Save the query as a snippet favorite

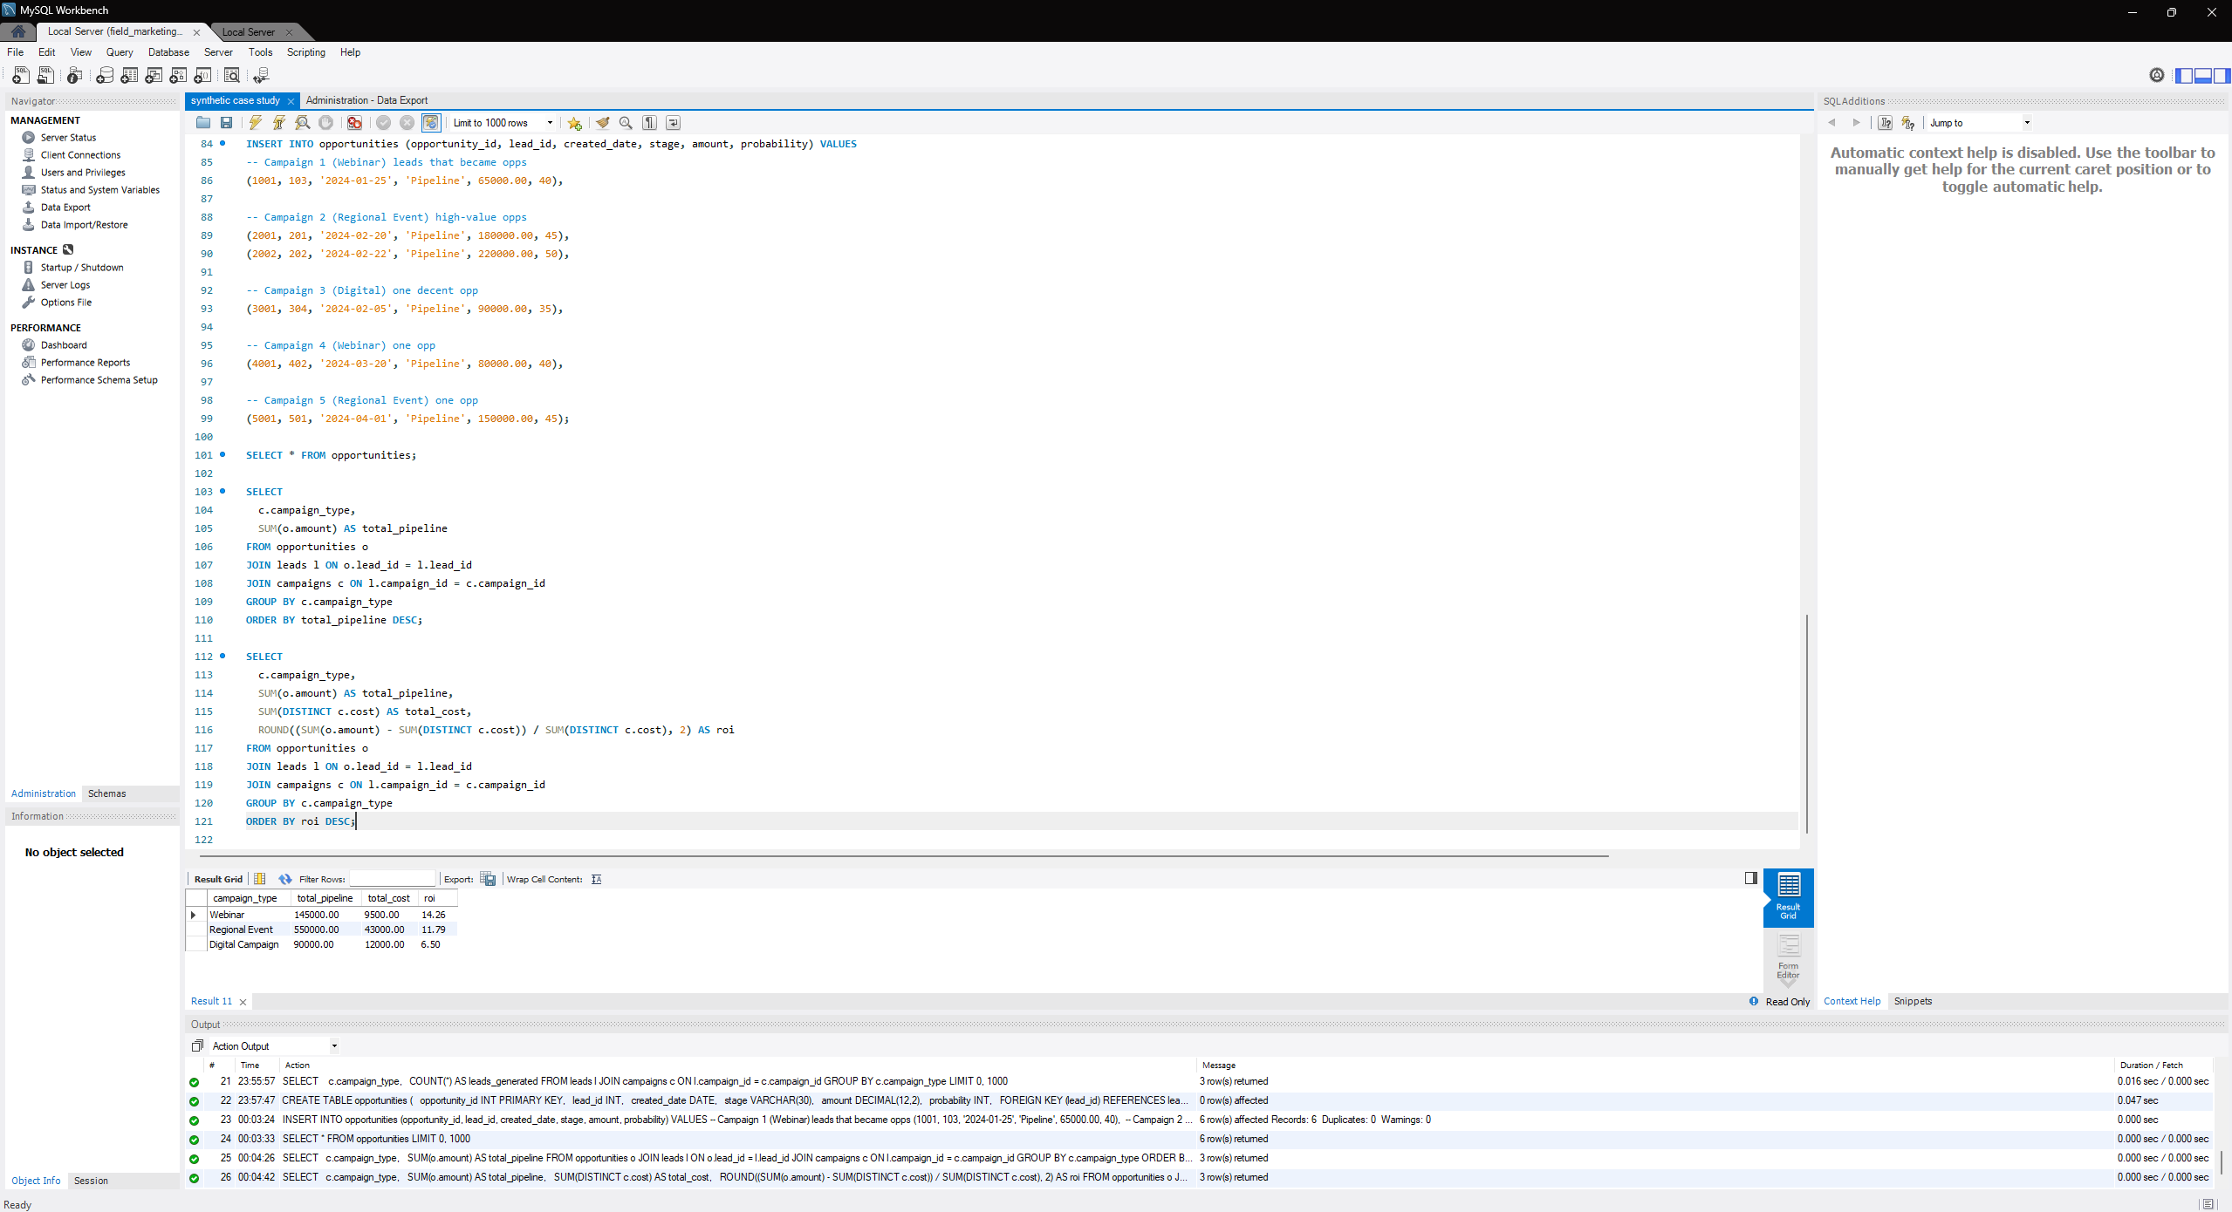[x=574, y=122]
